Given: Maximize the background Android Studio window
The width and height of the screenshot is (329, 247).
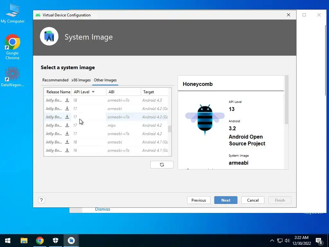Looking at the screenshot, I should [x=304, y=15].
